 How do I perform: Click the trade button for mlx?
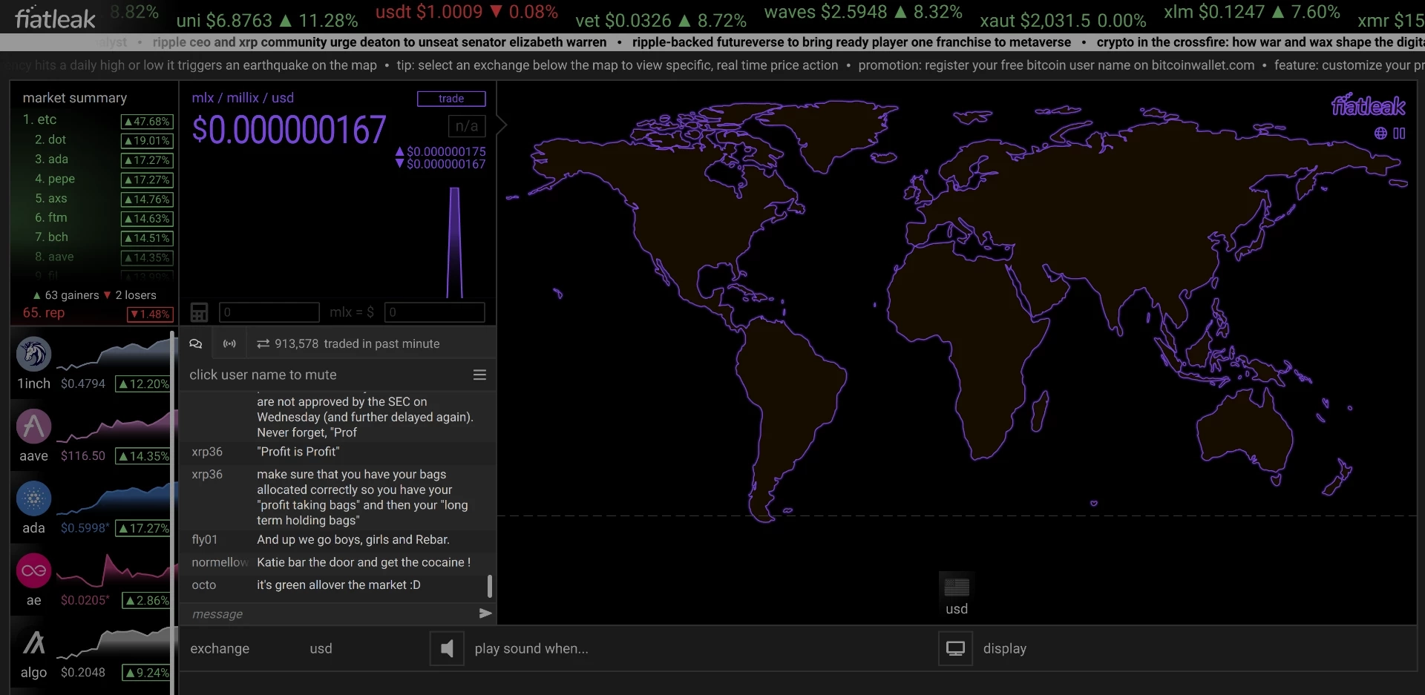pos(451,99)
